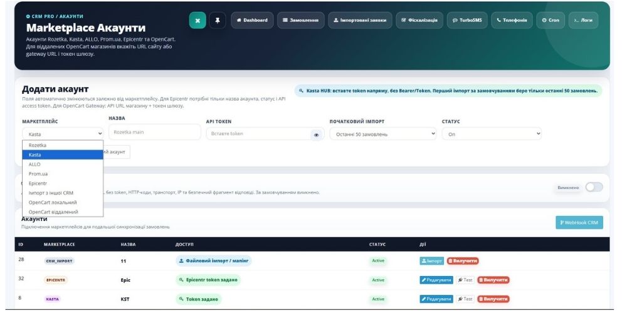Open the Cron nav button
This screenshot has height=313, width=627.
pos(551,21)
